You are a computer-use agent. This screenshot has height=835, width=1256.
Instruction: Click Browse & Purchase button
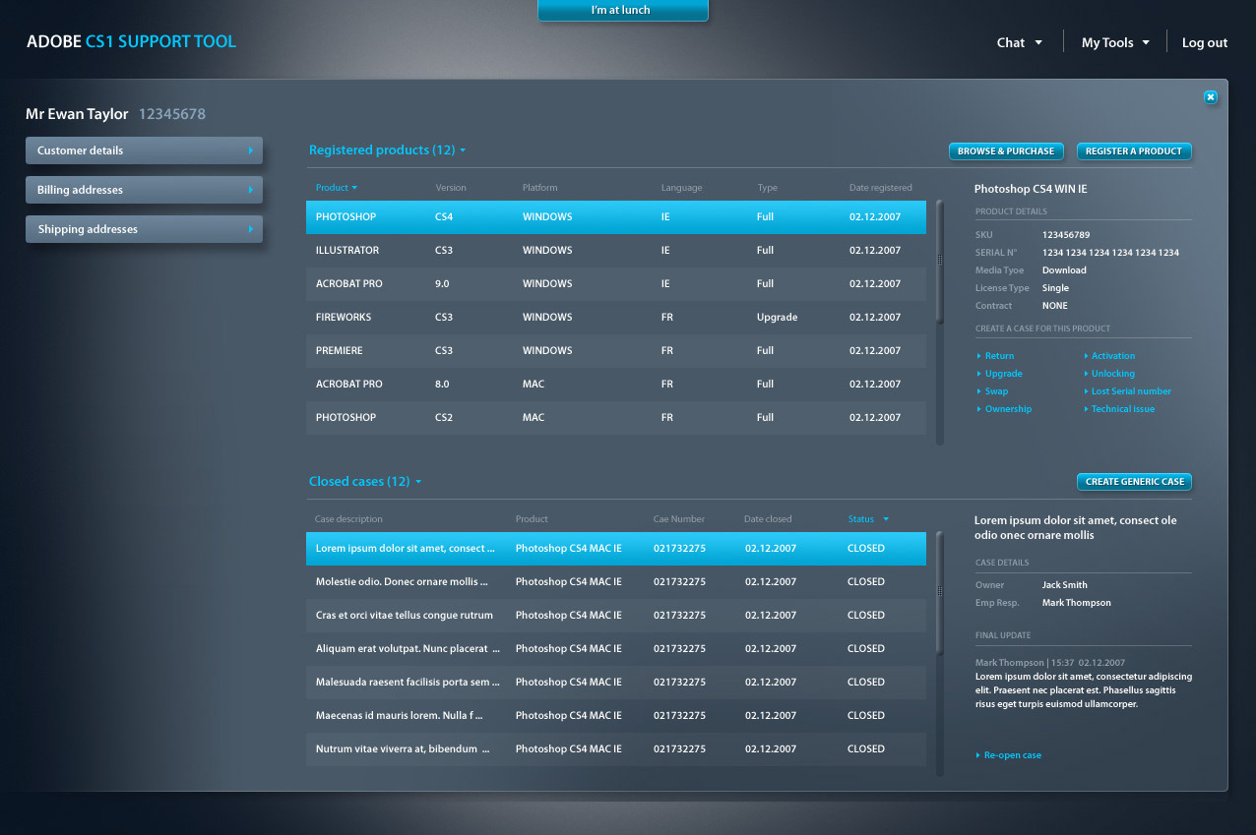point(1006,151)
